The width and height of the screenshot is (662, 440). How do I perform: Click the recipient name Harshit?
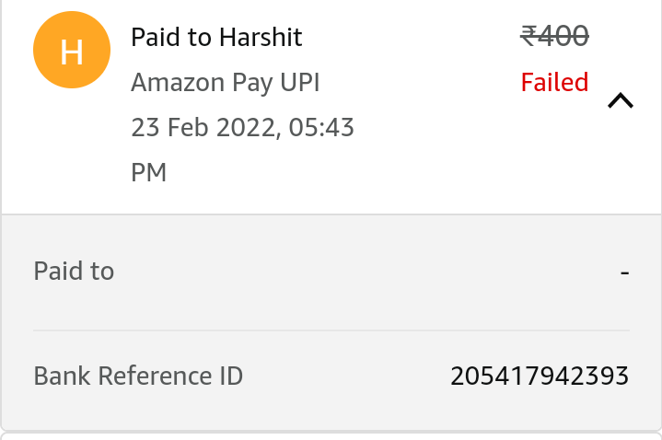(261, 38)
